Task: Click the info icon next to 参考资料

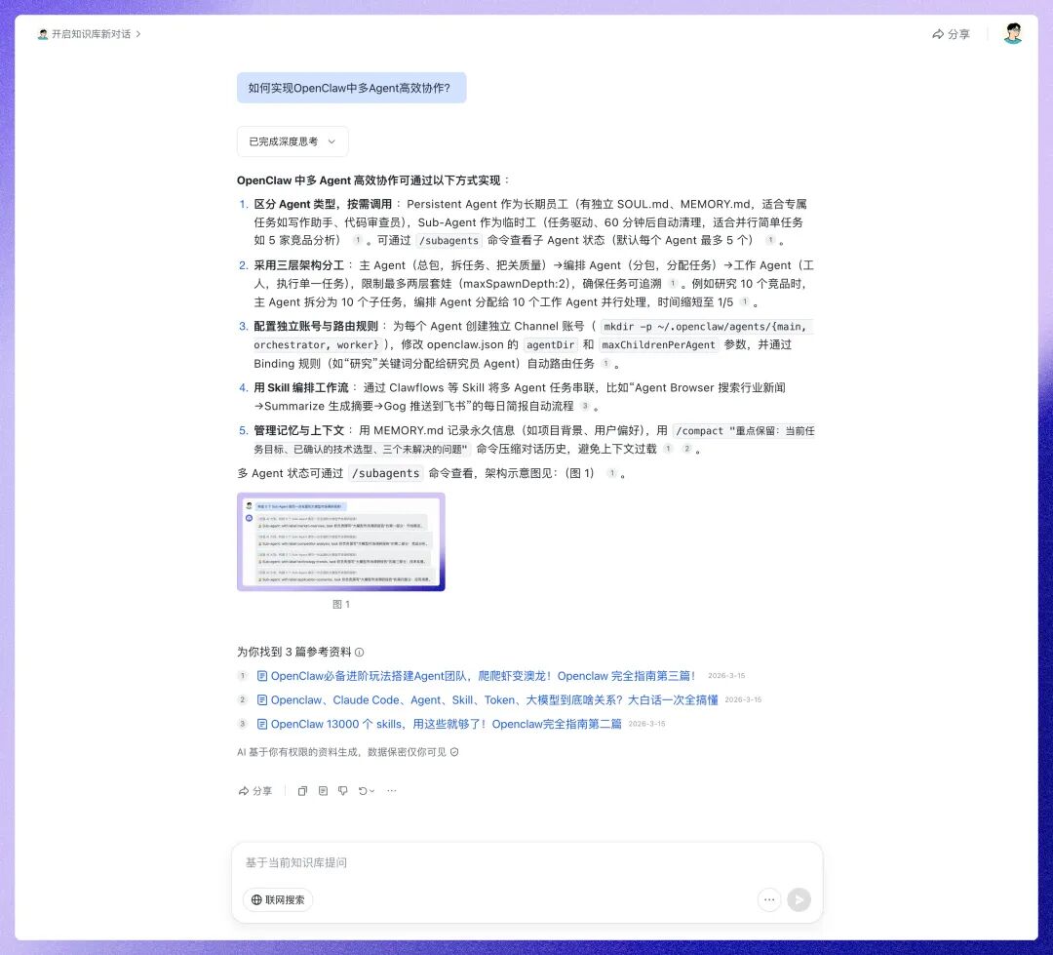Action: tap(361, 652)
